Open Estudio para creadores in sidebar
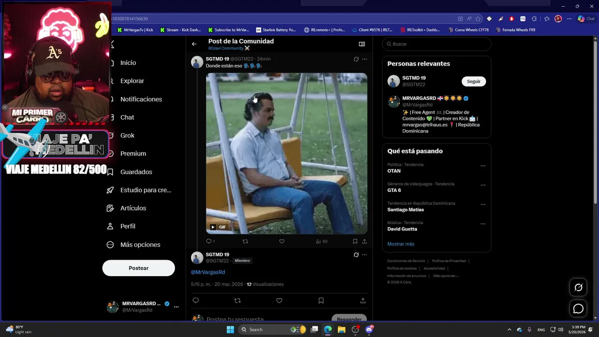The width and height of the screenshot is (599, 337). 139,190
